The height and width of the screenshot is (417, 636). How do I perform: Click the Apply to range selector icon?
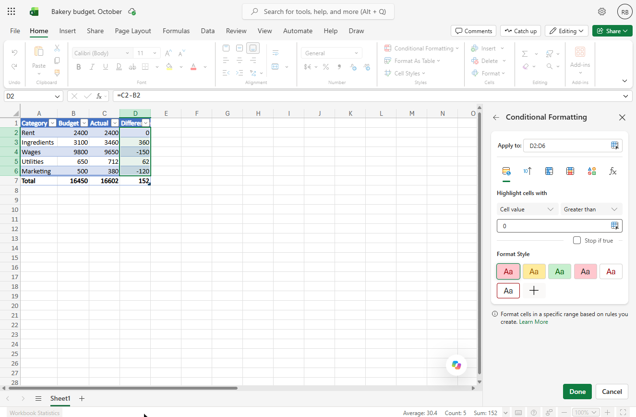(614, 146)
